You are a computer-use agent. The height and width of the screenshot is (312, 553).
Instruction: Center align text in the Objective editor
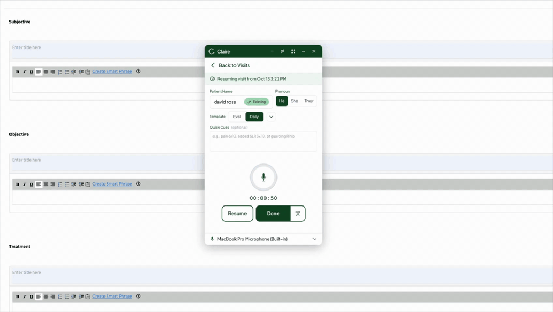tap(46, 184)
